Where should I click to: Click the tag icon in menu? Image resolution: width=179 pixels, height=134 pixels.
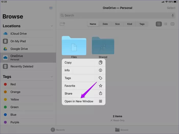coord(100,78)
